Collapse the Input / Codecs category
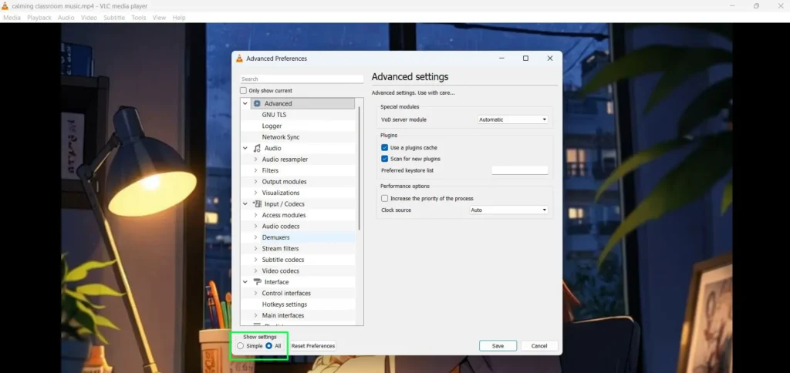The height and width of the screenshot is (373, 790). pos(245,204)
